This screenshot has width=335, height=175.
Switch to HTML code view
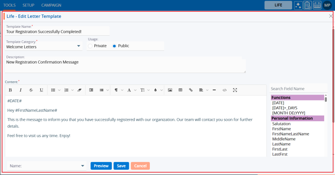224,90
